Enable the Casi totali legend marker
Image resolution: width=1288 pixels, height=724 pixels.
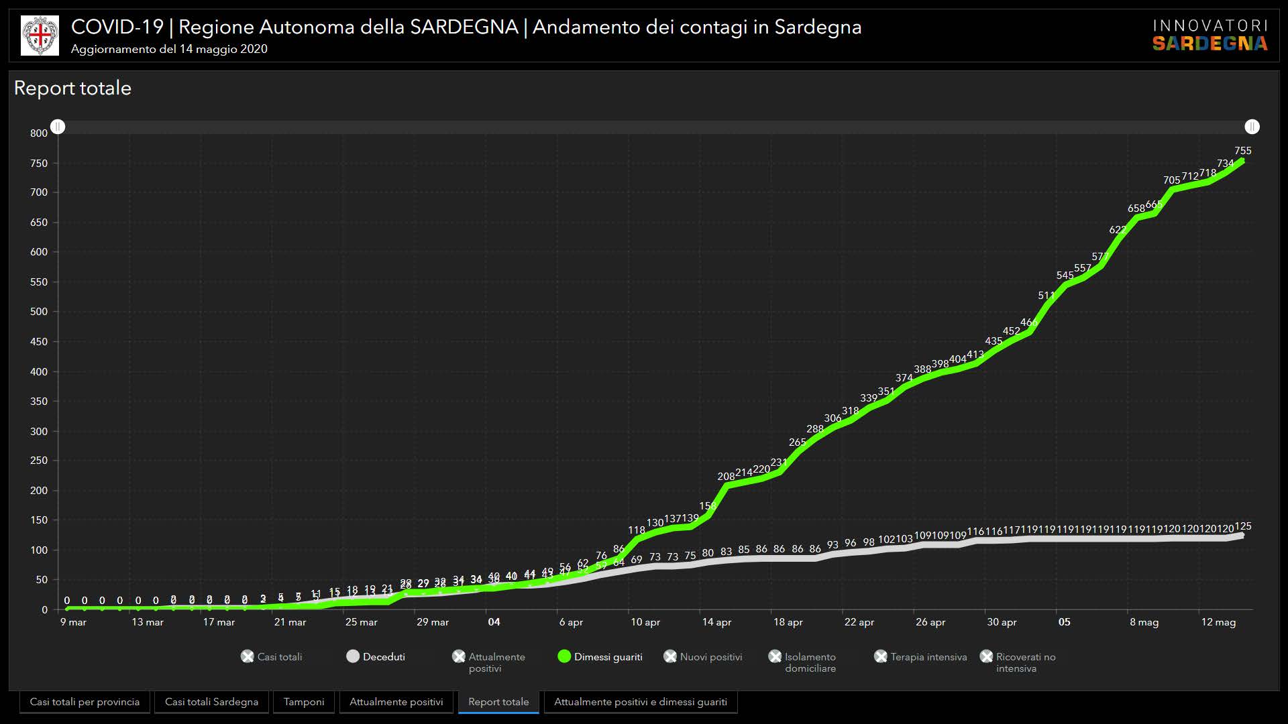click(248, 657)
